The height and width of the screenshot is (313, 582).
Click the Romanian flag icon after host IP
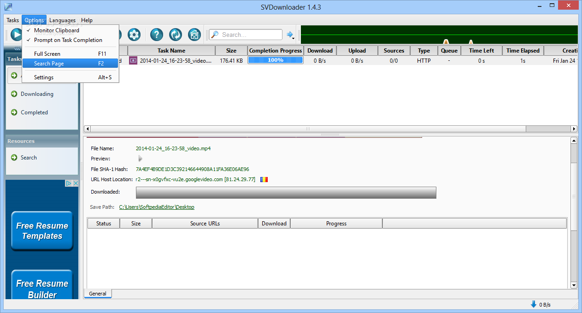[x=264, y=179]
